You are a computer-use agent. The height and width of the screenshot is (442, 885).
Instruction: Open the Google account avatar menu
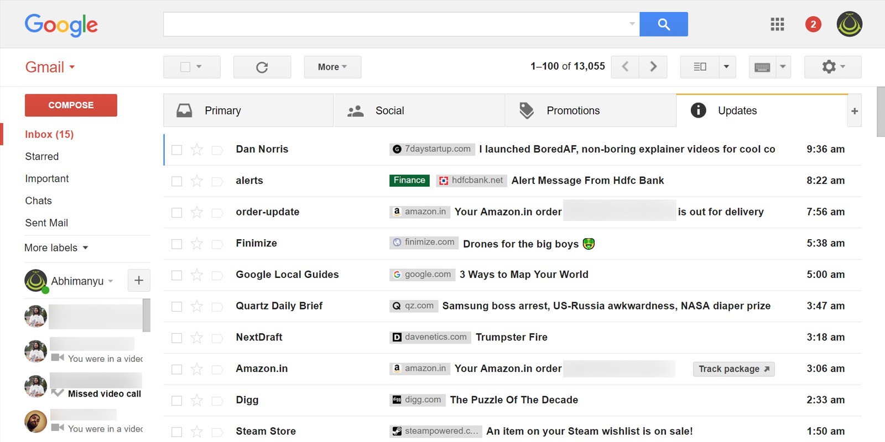pos(849,24)
